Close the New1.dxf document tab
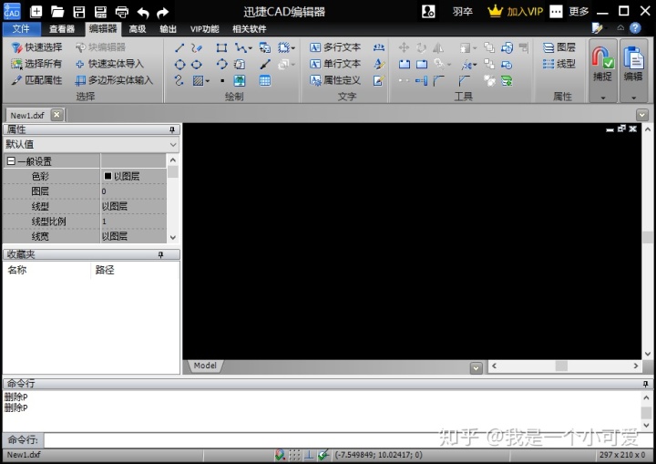 56,115
